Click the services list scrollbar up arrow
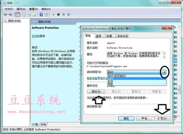 tap(179, 27)
